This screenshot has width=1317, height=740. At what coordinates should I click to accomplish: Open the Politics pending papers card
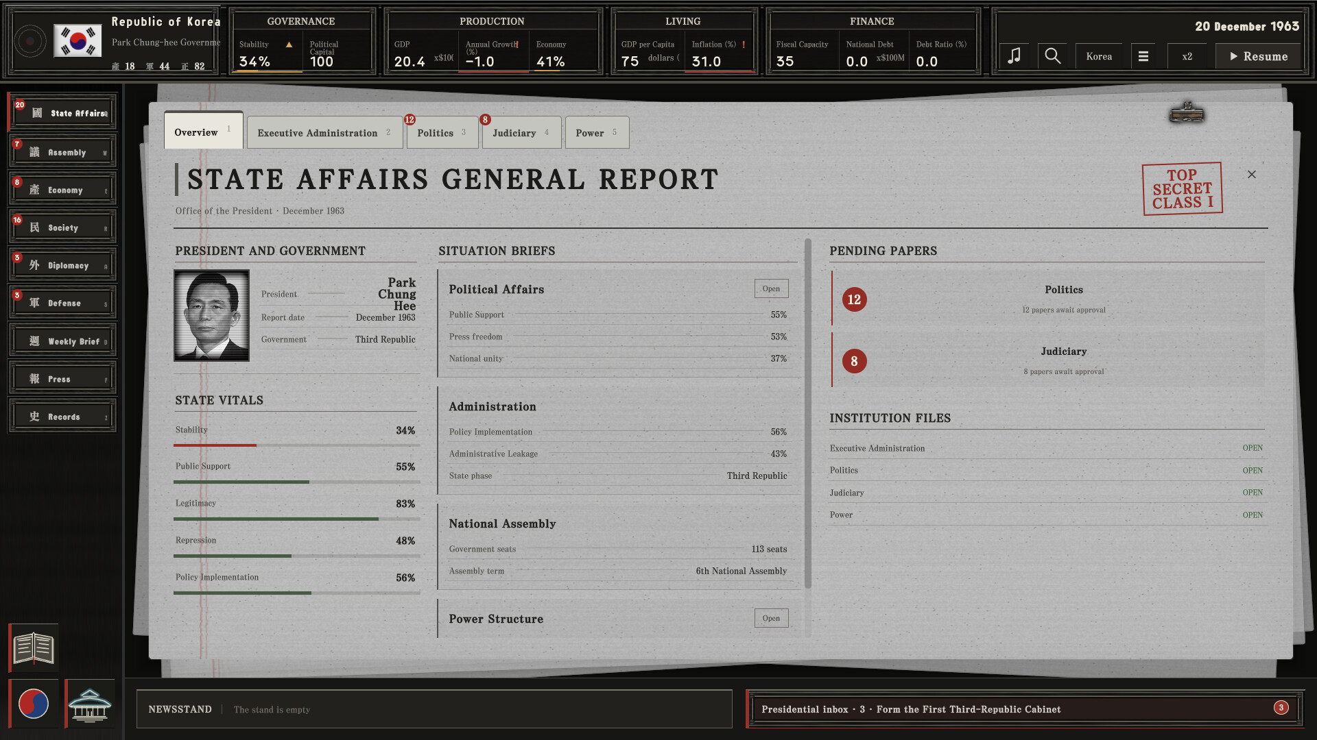[x=1048, y=298]
